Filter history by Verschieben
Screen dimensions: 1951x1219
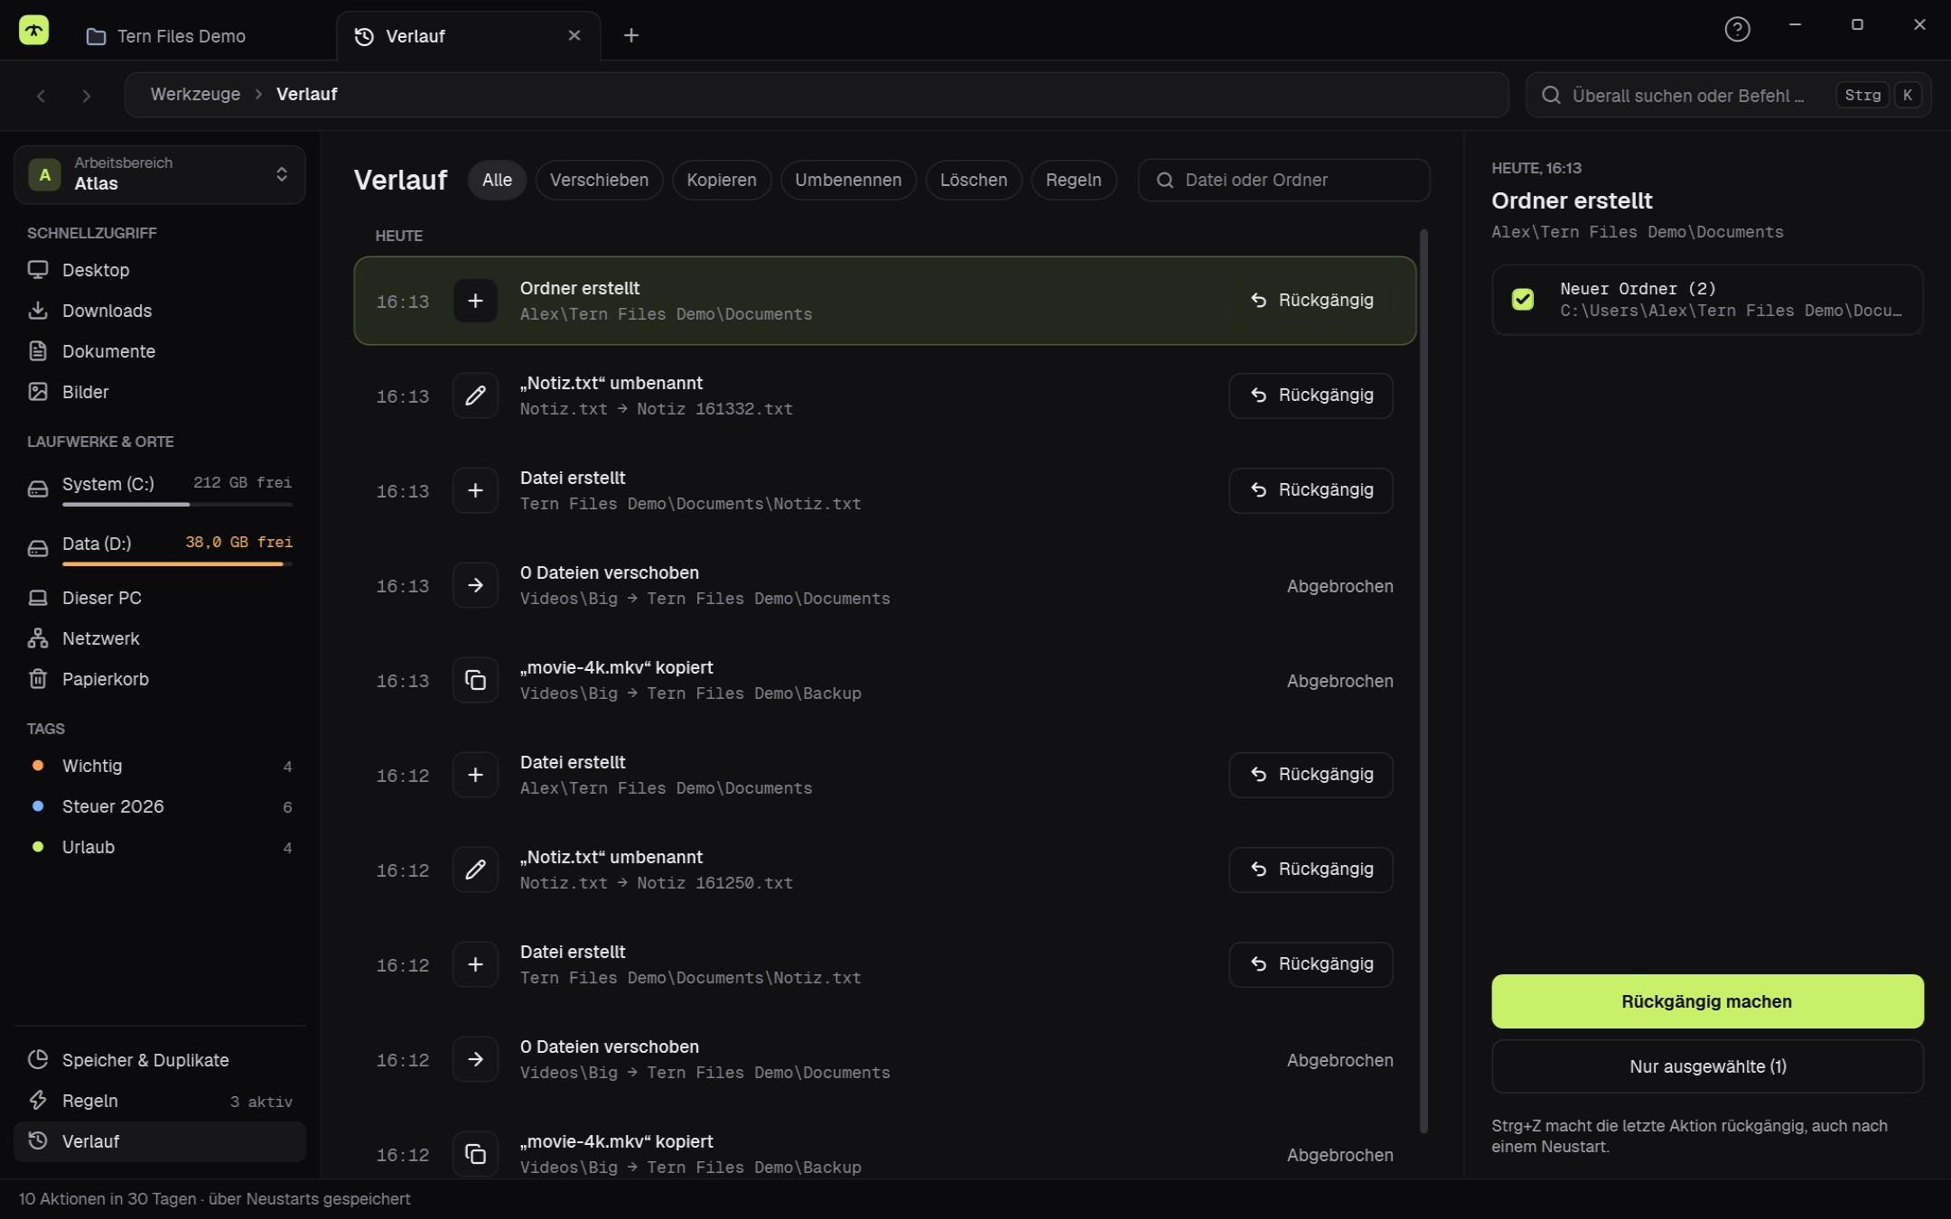pos(599,180)
